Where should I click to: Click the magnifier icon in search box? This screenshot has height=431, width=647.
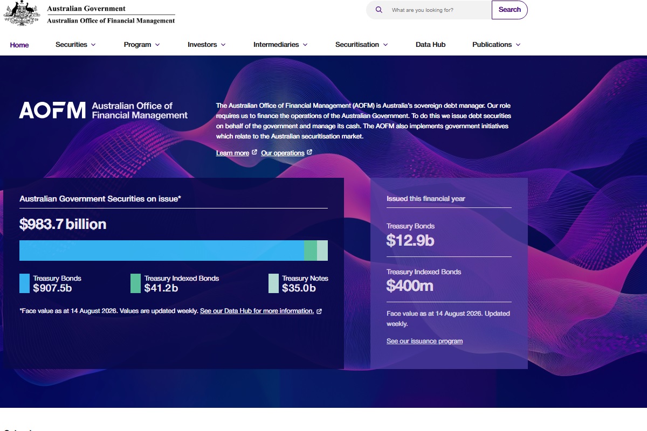click(379, 10)
